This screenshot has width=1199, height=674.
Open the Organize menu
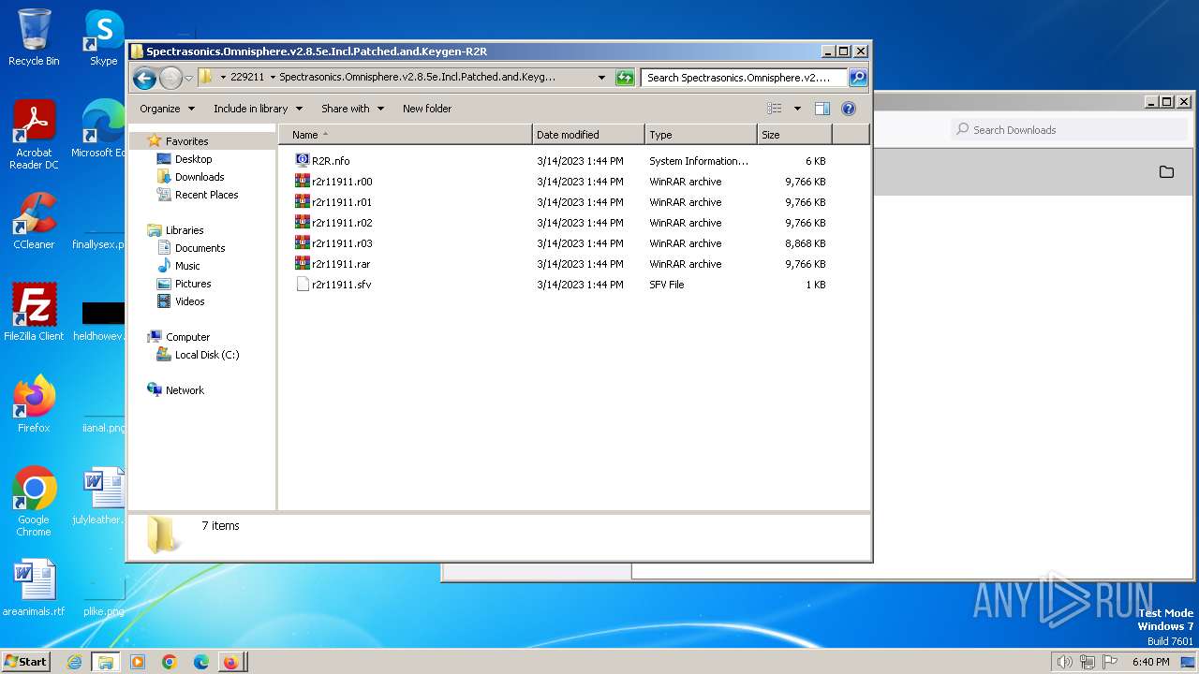click(167, 109)
